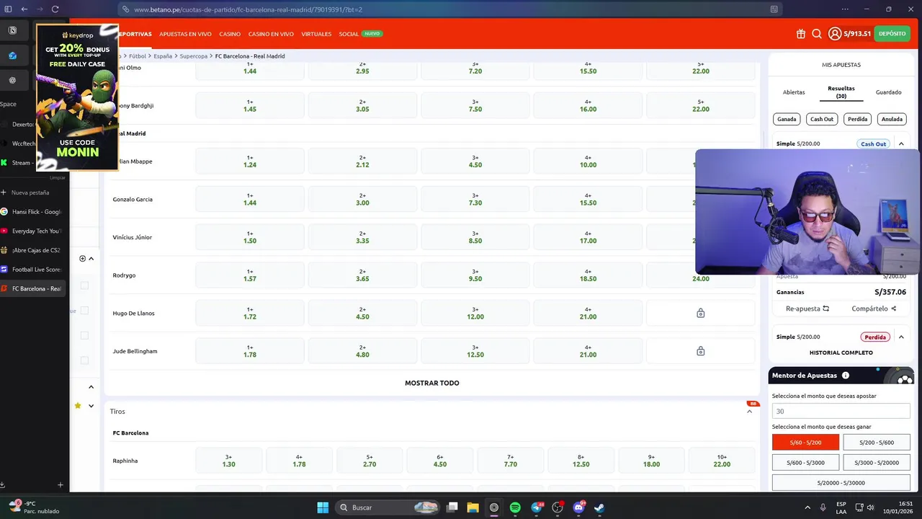Select the S/60 - S/200 winnings range
The image size is (922, 519).
805,443
